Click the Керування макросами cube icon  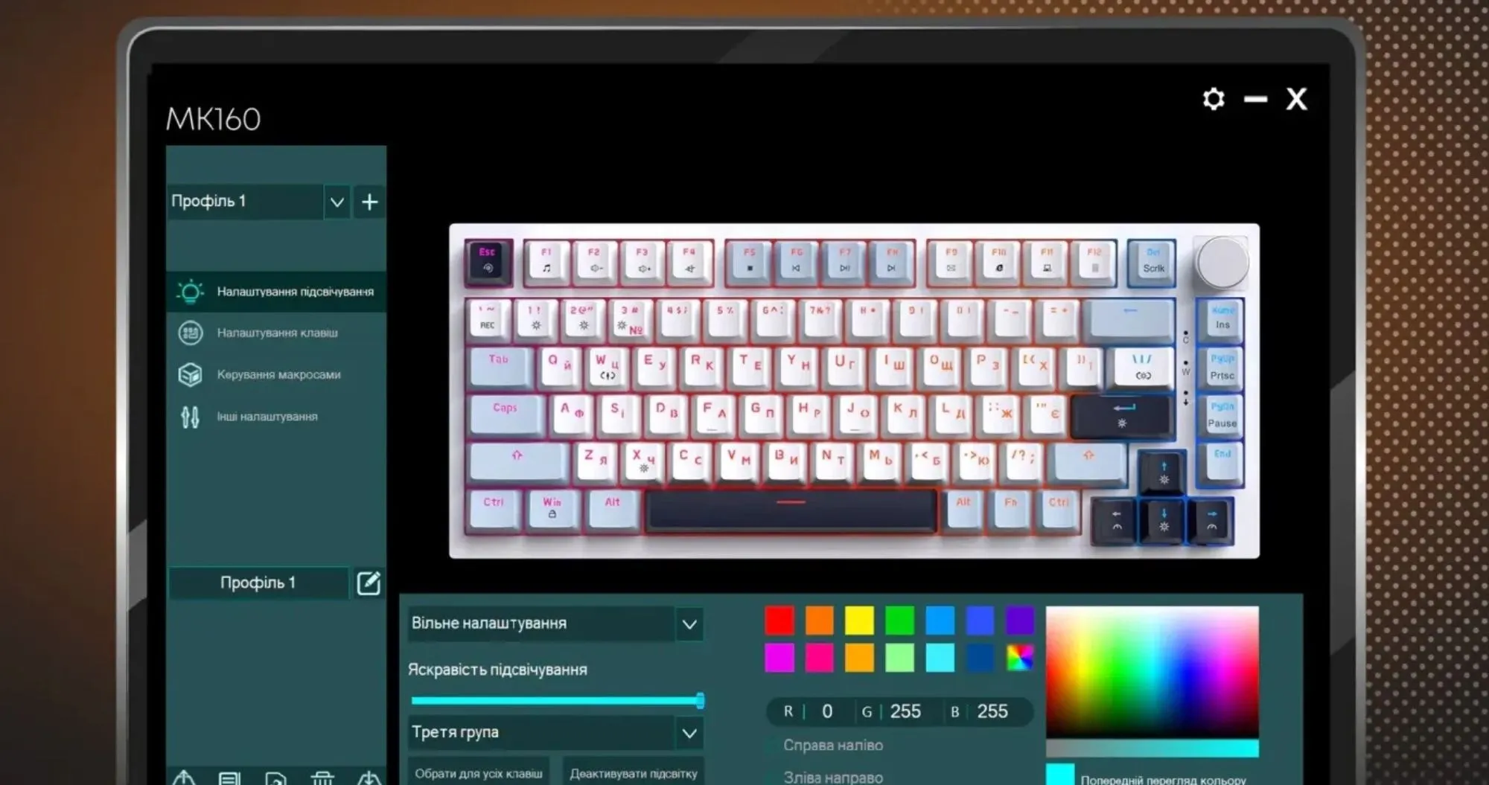190,374
